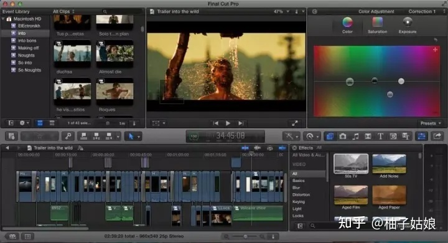Image resolution: width=448 pixels, height=243 pixels.
Task: Select the Keying effects category
Action: pos(299,201)
